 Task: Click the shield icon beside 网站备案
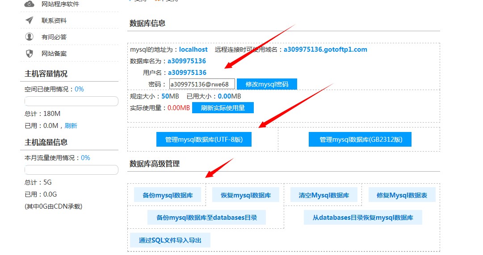(x=29, y=53)
